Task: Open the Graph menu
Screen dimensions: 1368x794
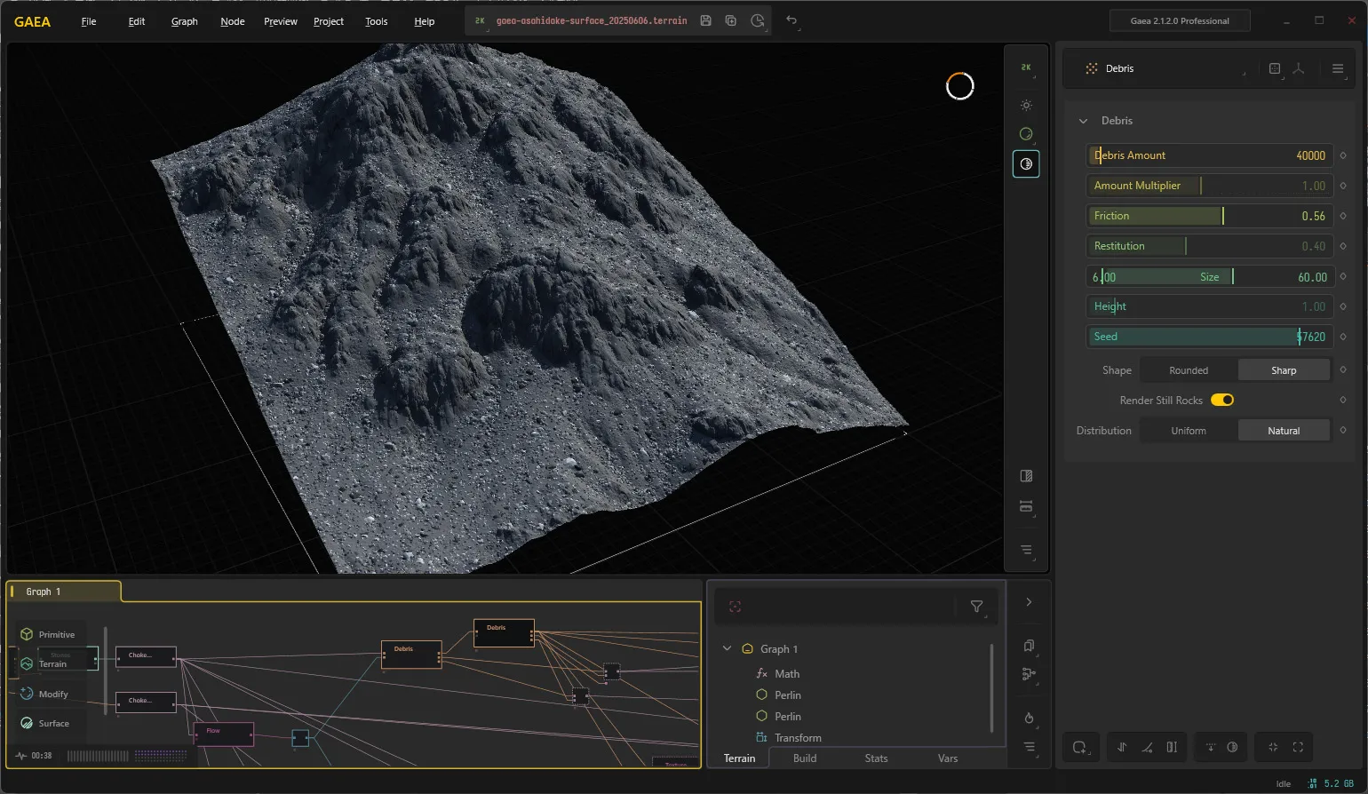Action: pos(185,21)
